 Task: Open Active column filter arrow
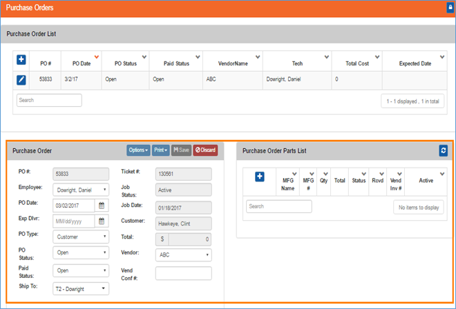pos(442,174)
